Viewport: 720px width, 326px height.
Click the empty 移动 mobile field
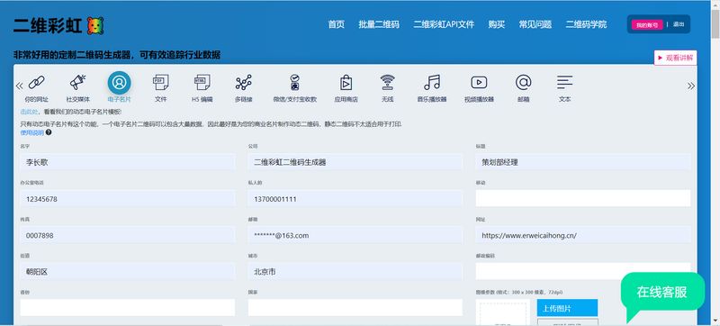point(583,198)
